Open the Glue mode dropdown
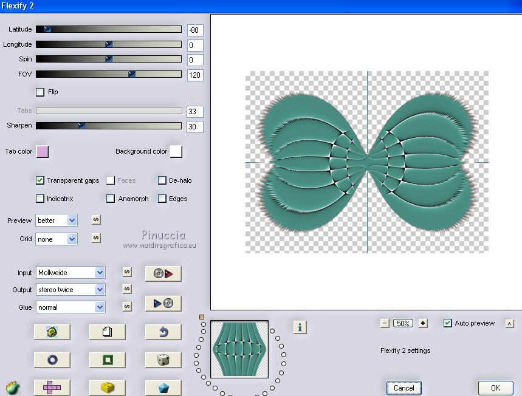Viewport: 522px width, 396px height. pos(70,307)
